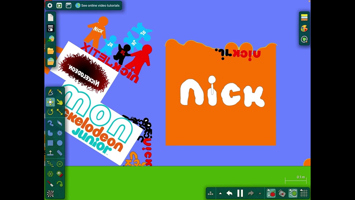Toggle the background grid
The image size is (355, 200).
point(304,193)
